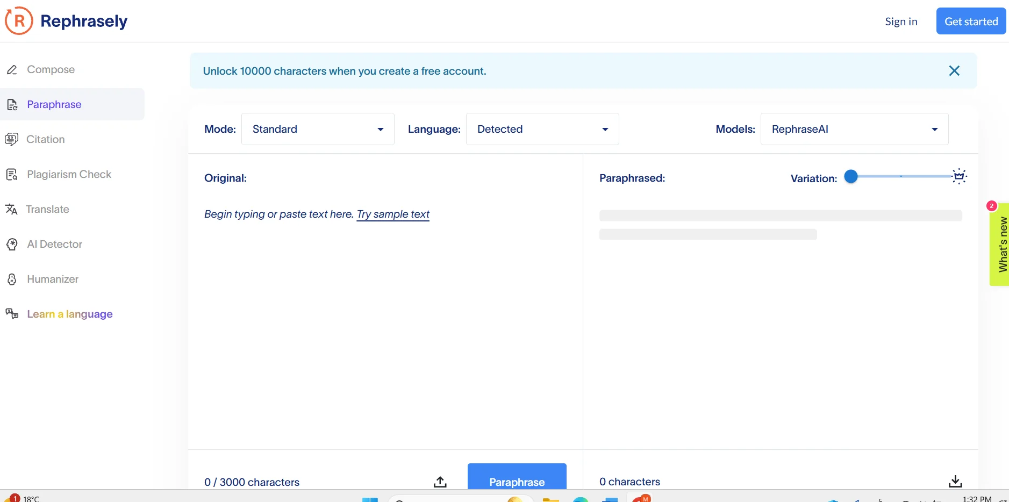Click the maximum variation icon
1009x502 pixels.
pyautogui.click(x=959, y=176)
